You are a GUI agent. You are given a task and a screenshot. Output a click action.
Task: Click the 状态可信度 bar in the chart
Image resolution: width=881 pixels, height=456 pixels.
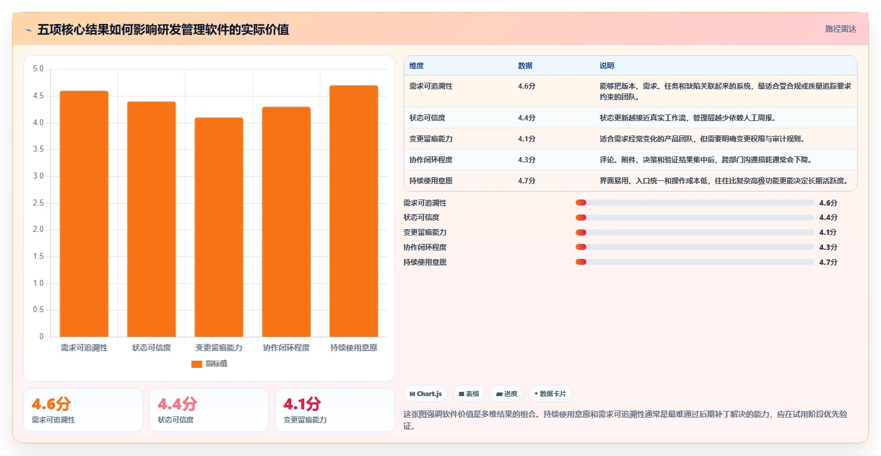click(152, 219)
